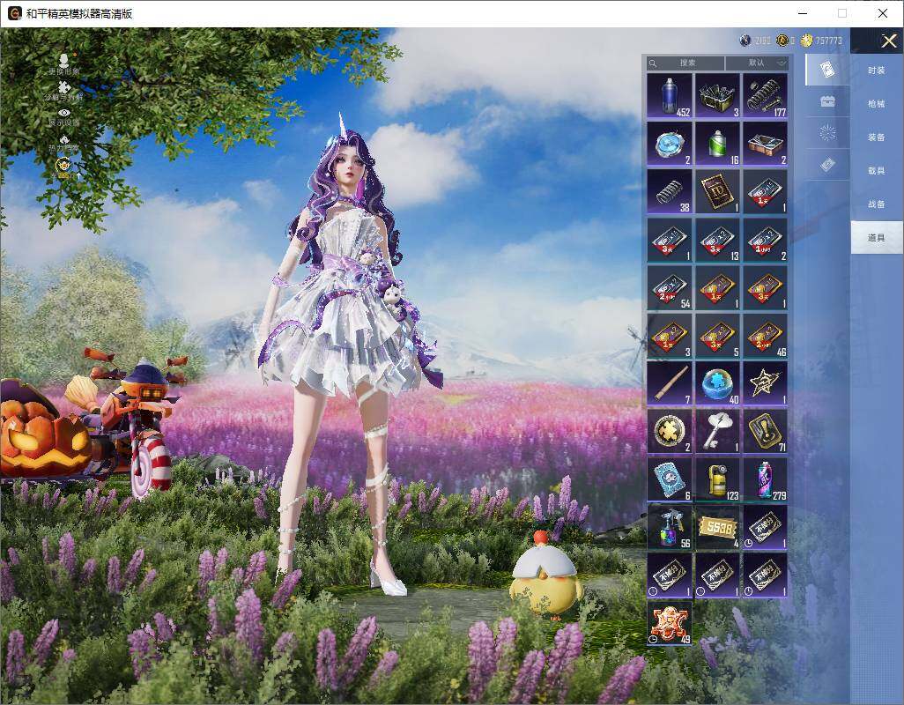
Task: Select the 道具 tab
Action: (x=877, y=238)
